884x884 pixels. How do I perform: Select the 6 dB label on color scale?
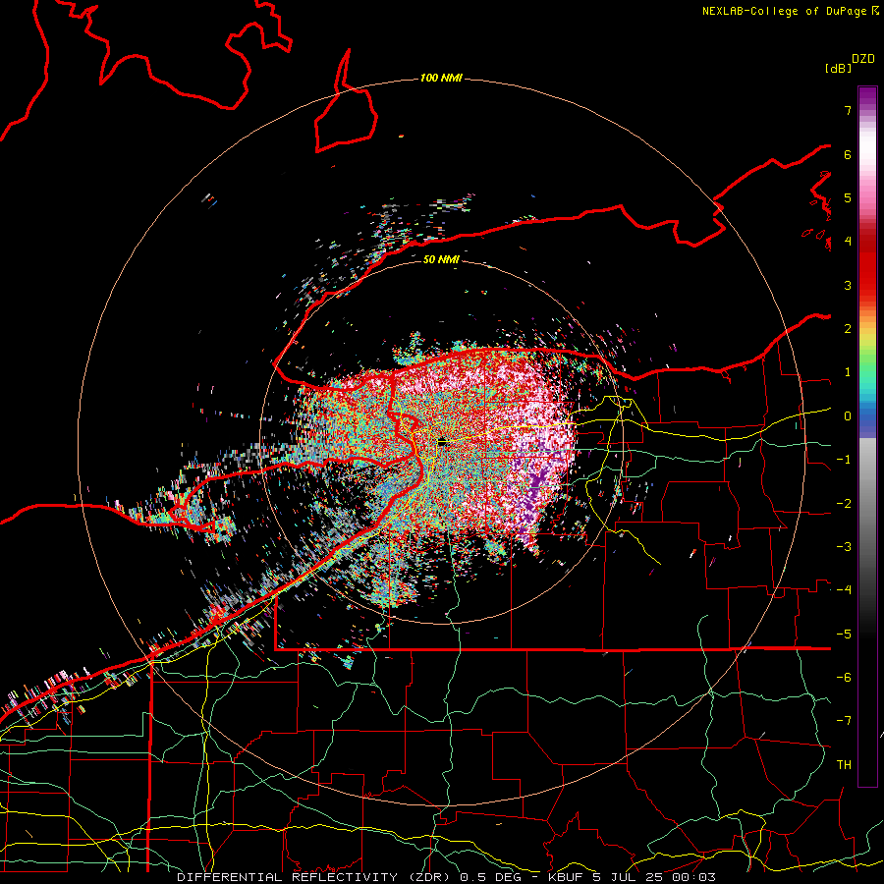(848, 154)
